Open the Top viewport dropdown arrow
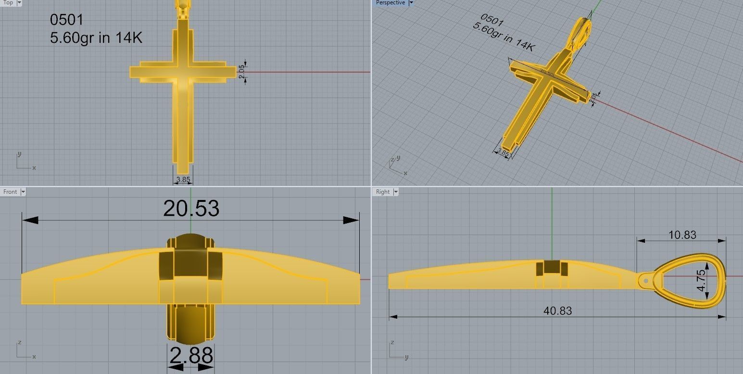 pos(19,3)
